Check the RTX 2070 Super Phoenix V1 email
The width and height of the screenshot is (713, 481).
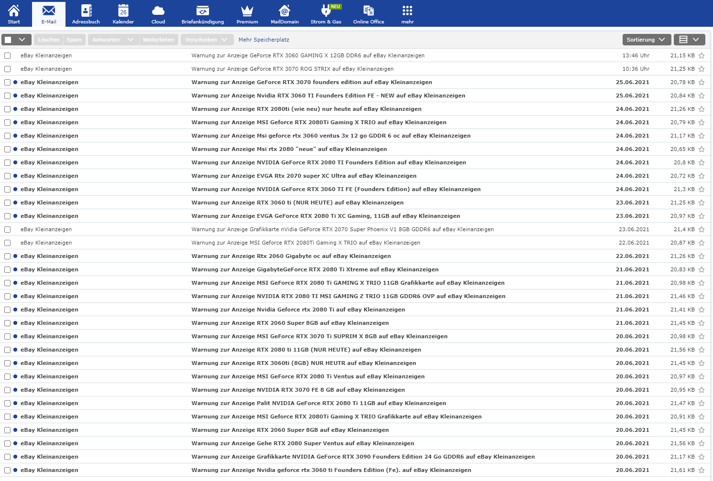click(x=7, y=229)
